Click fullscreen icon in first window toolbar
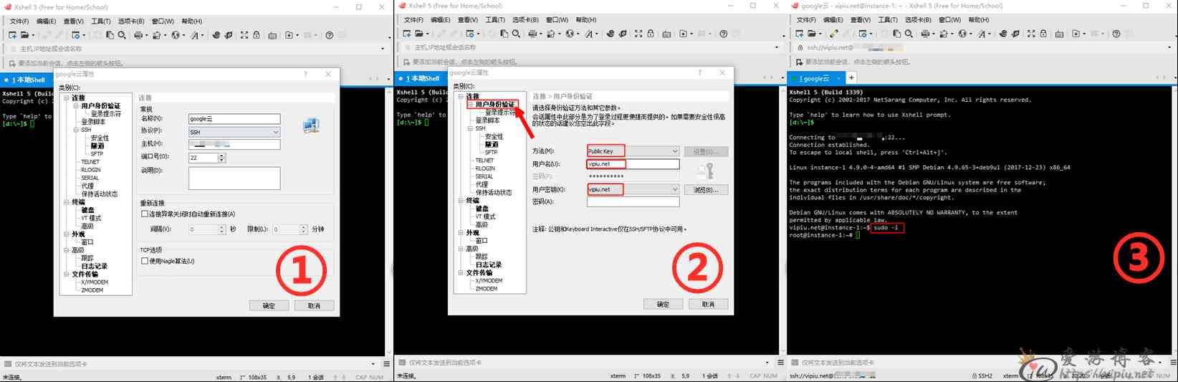1178x382 pixels. click(244, 35)
